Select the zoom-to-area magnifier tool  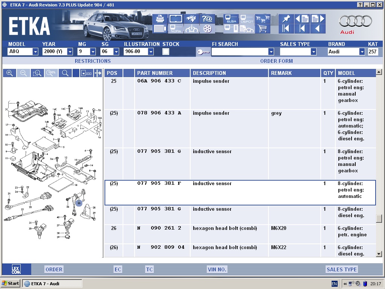[x=37, y=73]
